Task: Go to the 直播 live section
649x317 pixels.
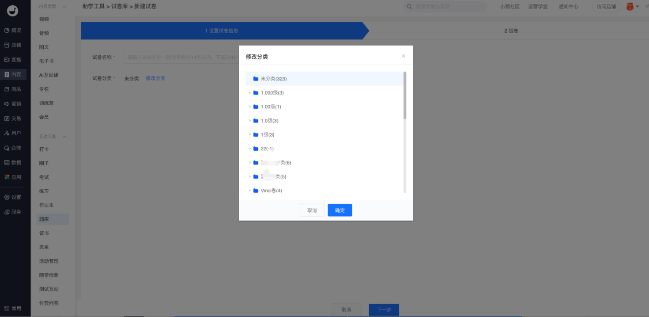Action: click(13, 60)
